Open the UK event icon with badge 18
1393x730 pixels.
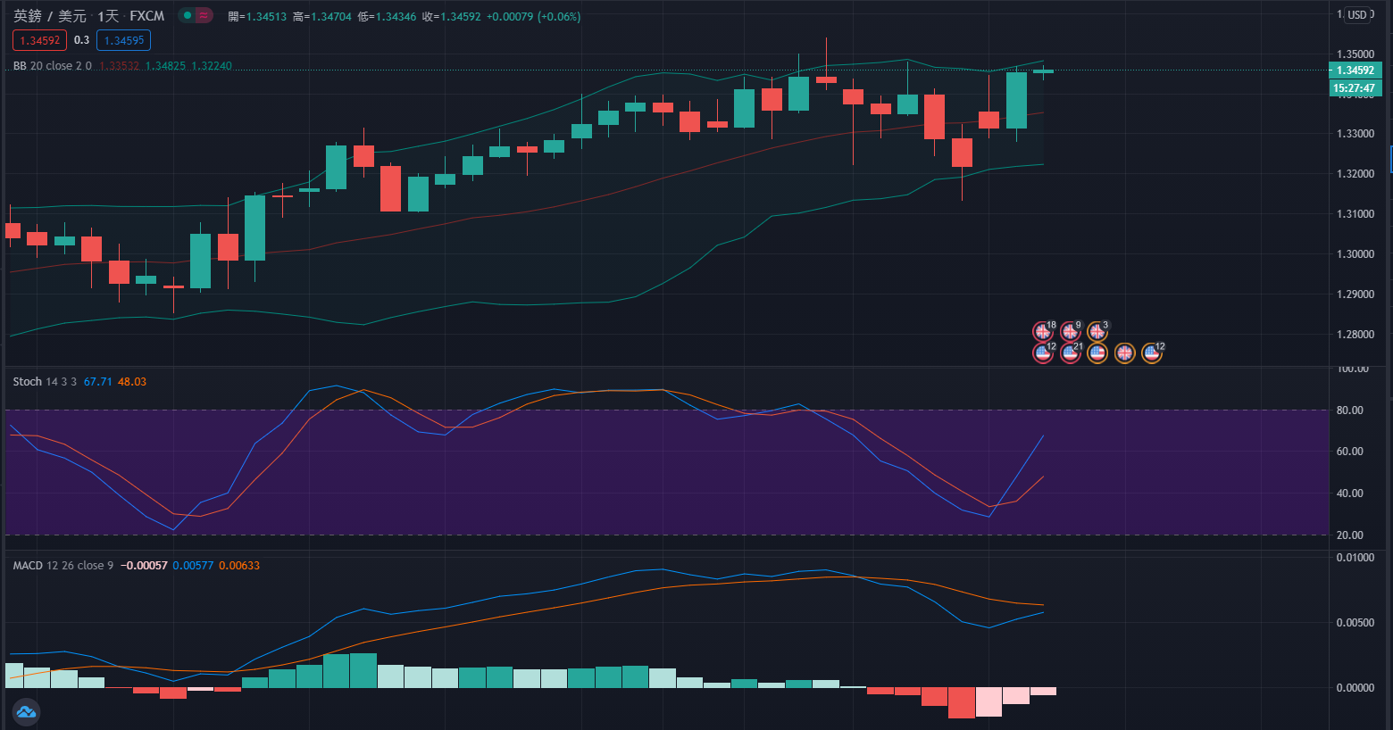pos(1042,332)
